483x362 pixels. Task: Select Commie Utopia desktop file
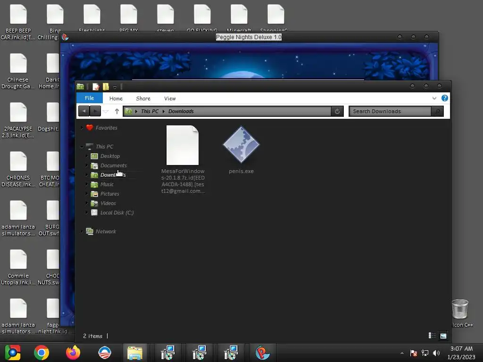tap(18, 267)
